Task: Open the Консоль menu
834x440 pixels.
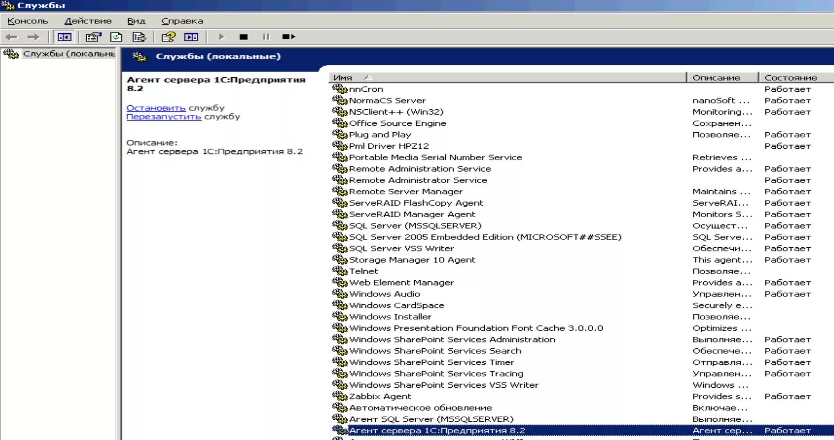Action: pos(28,21)
